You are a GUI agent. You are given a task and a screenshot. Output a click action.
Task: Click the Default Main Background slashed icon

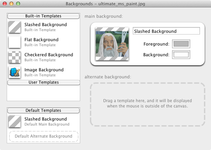pyautogui.click(x=14, y=122)
